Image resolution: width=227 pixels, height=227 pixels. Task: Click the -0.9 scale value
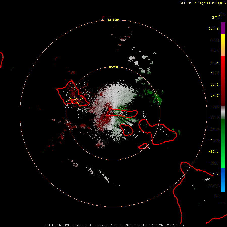(x=215, y=107)
